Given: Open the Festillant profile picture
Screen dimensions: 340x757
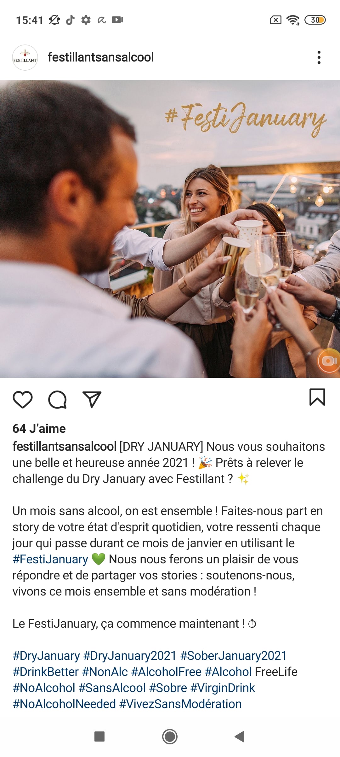Looking at the screenshot, I should tap(25, 57).
